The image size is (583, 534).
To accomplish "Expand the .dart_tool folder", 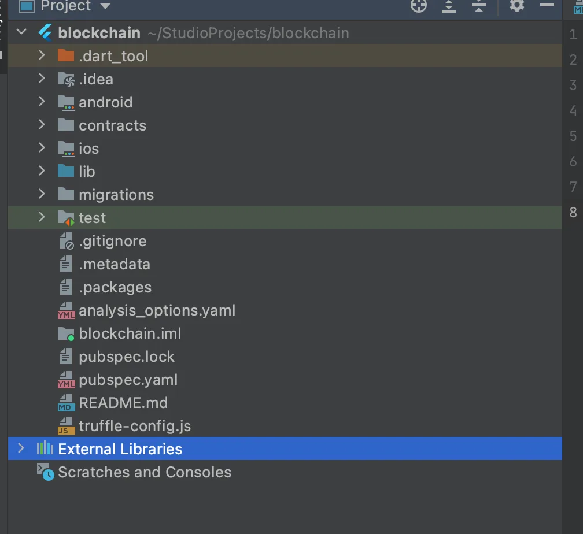I will click(x=42, y=55).
